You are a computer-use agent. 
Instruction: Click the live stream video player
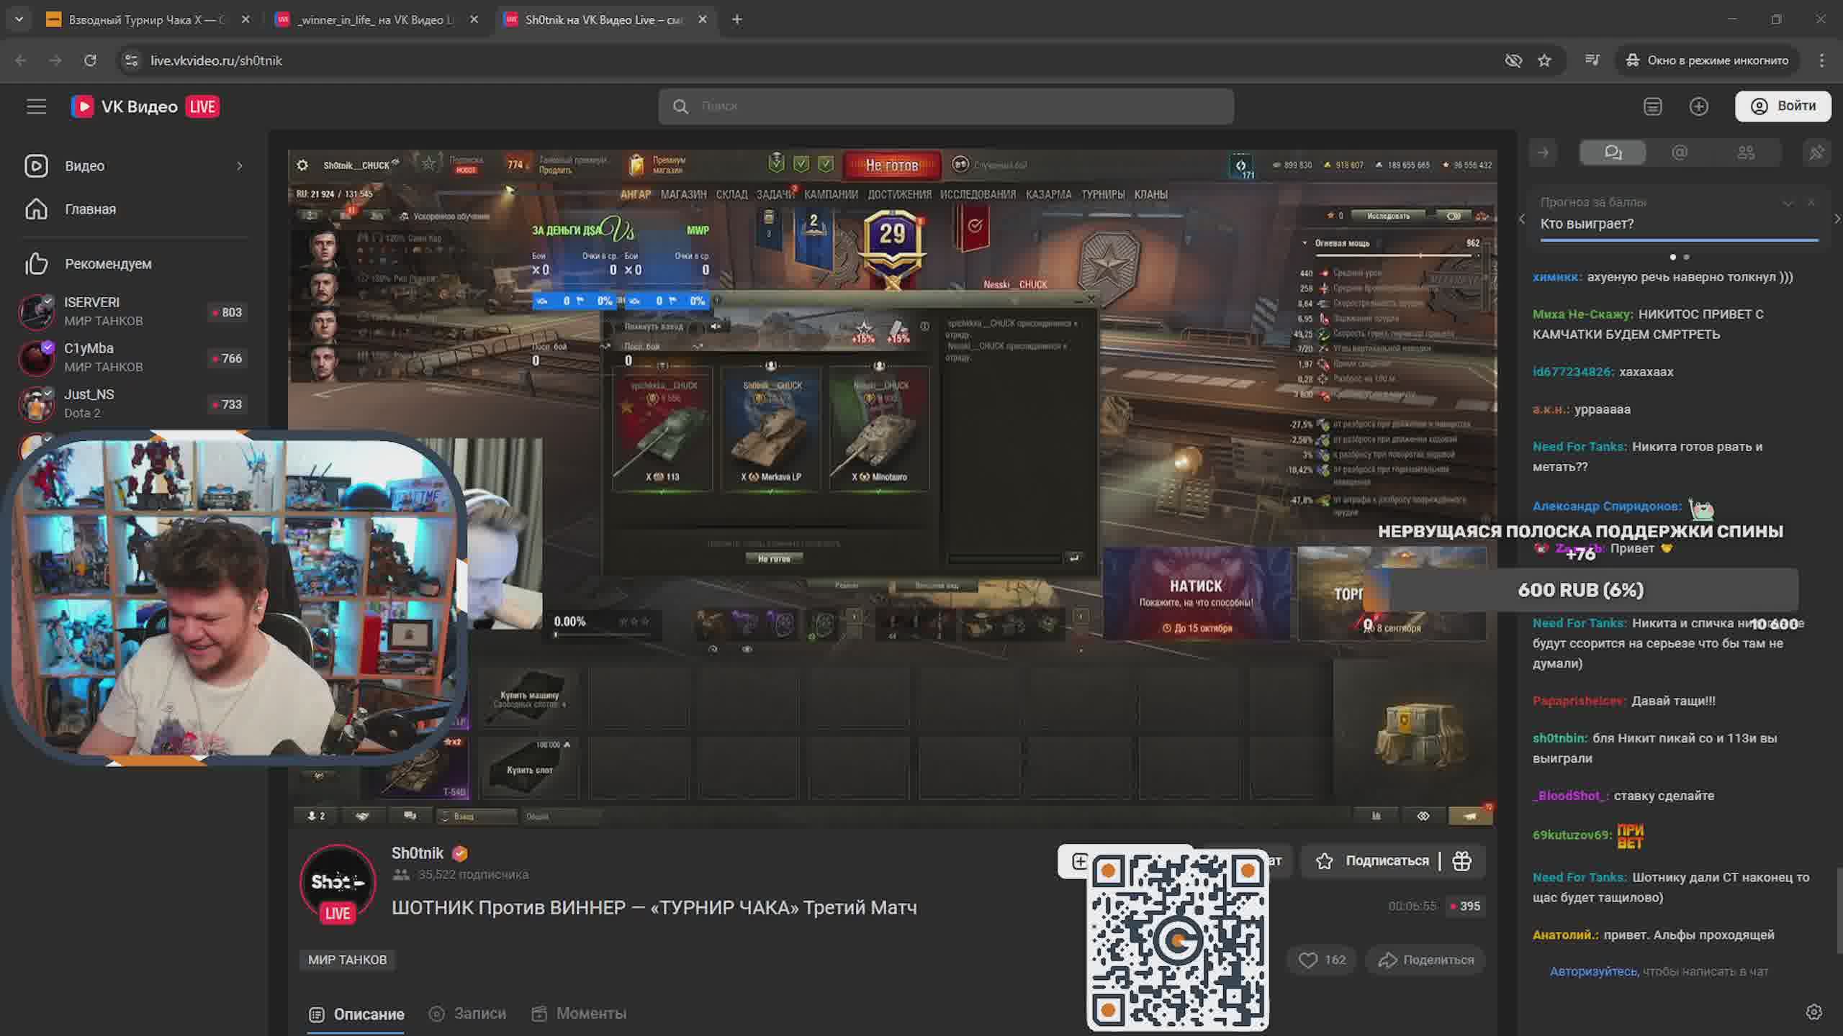pyautogui.click(x=893, y=488)
